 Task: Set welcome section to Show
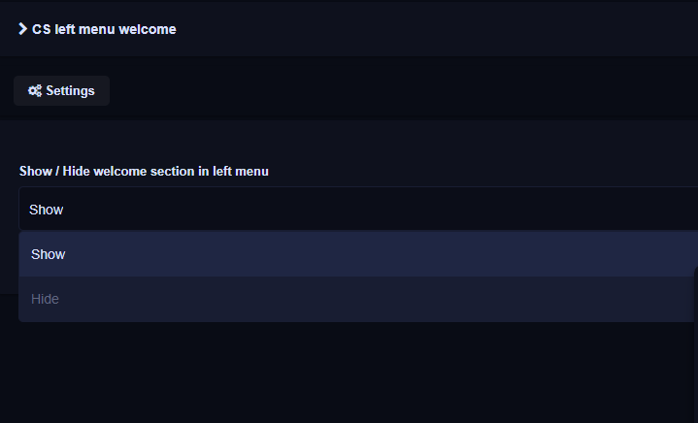[358, 254]
